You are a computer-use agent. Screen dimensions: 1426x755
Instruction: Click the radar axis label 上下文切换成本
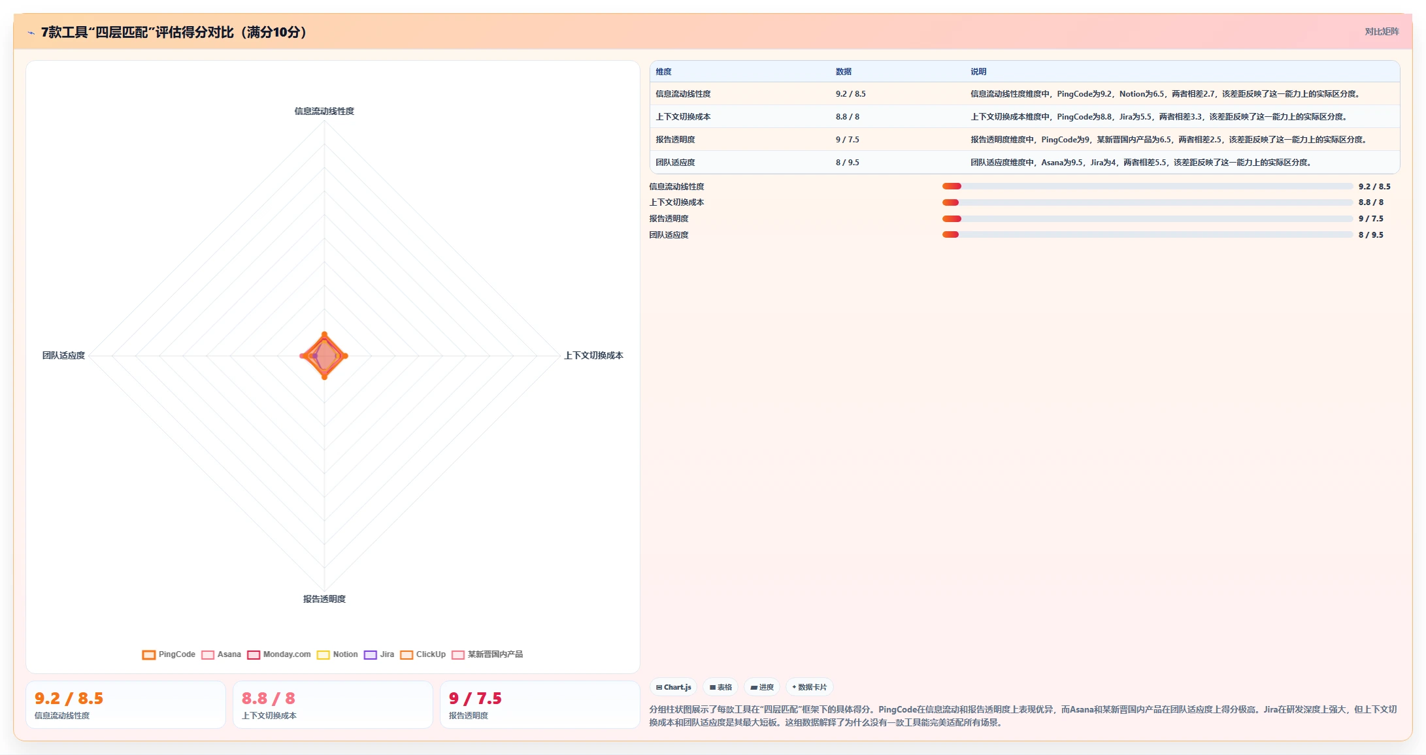pyautogui.click(x=593, y=355)
